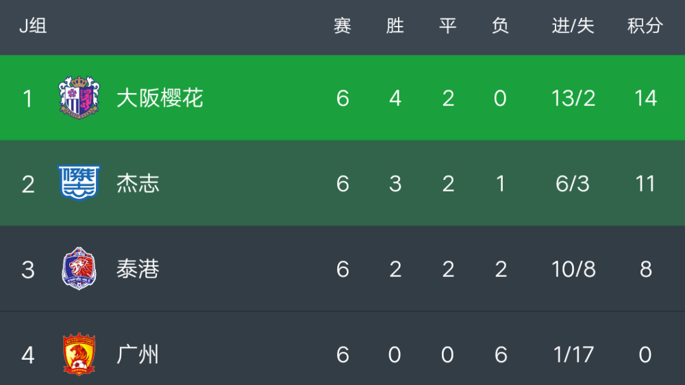Click the Kitchee blue shield logo
The width and height of the screenshot is (685, 385).
pyautogui.click(x=79, y=183)
